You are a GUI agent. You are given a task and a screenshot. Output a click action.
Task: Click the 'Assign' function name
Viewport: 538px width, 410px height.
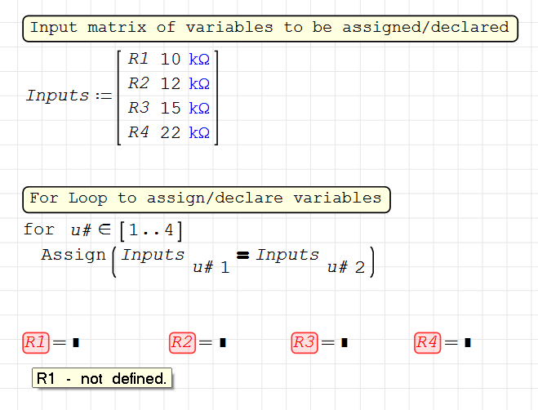pyautogui.click(x=73, y=255)
